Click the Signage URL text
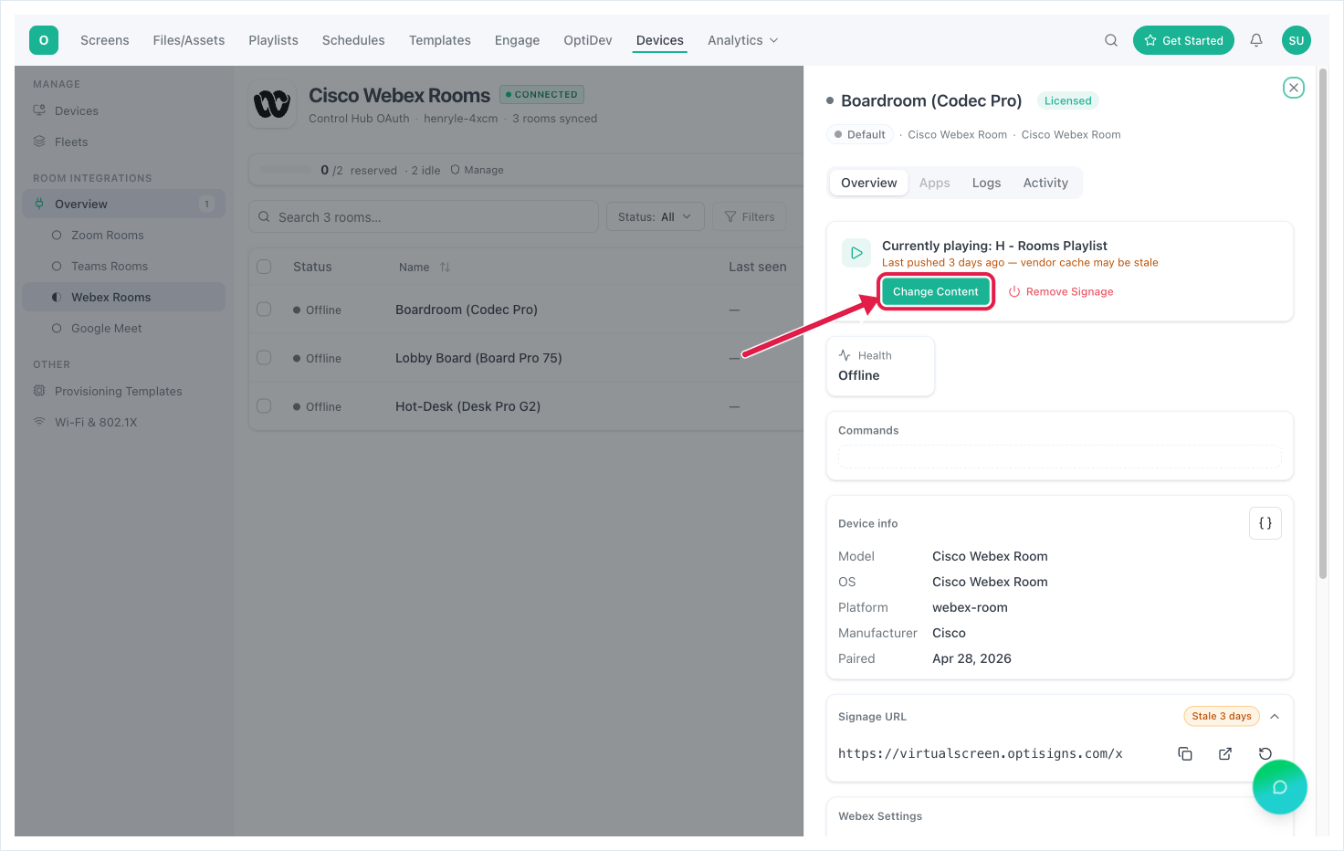1344x851 pixels. pos(981,753)
